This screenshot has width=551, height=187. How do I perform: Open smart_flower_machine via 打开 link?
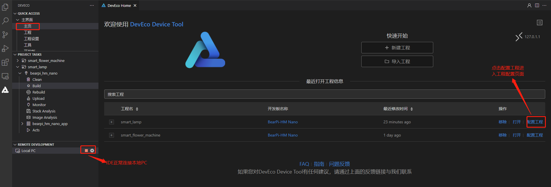(x=517, y=135)
